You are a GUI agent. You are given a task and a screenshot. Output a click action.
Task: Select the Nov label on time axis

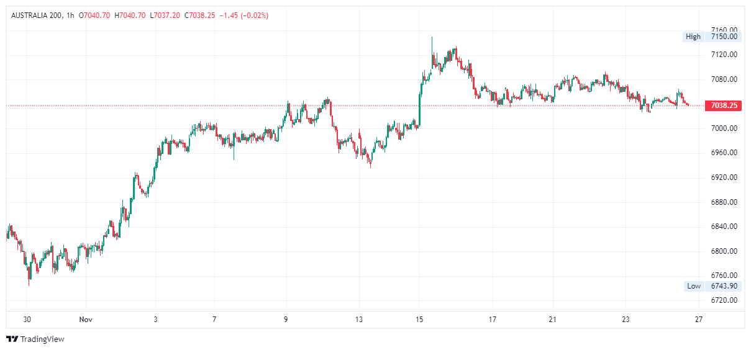(85, 320)
